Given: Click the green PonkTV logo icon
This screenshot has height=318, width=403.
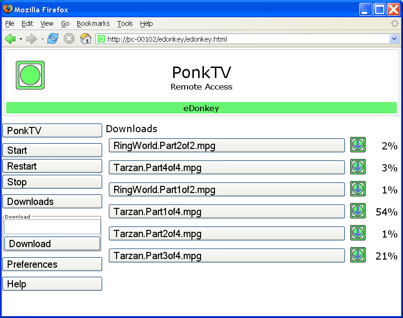Looking at the screenshot, I should pyautogui.click(x=30, y=75).
